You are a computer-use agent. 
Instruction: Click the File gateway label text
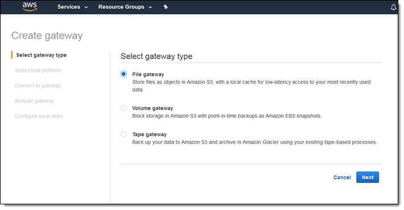pos(148,75)
